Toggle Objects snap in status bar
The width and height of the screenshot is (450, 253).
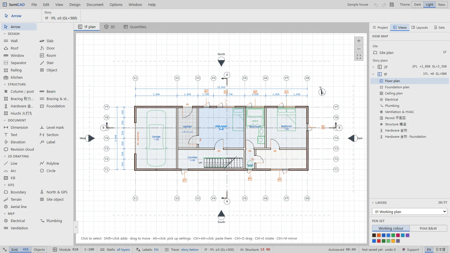(39, 250)
